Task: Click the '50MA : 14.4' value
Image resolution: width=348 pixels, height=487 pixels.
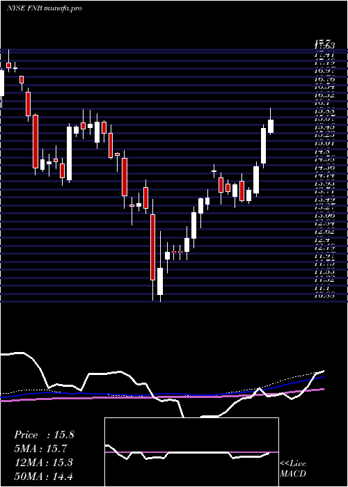Action: (43, 476)
